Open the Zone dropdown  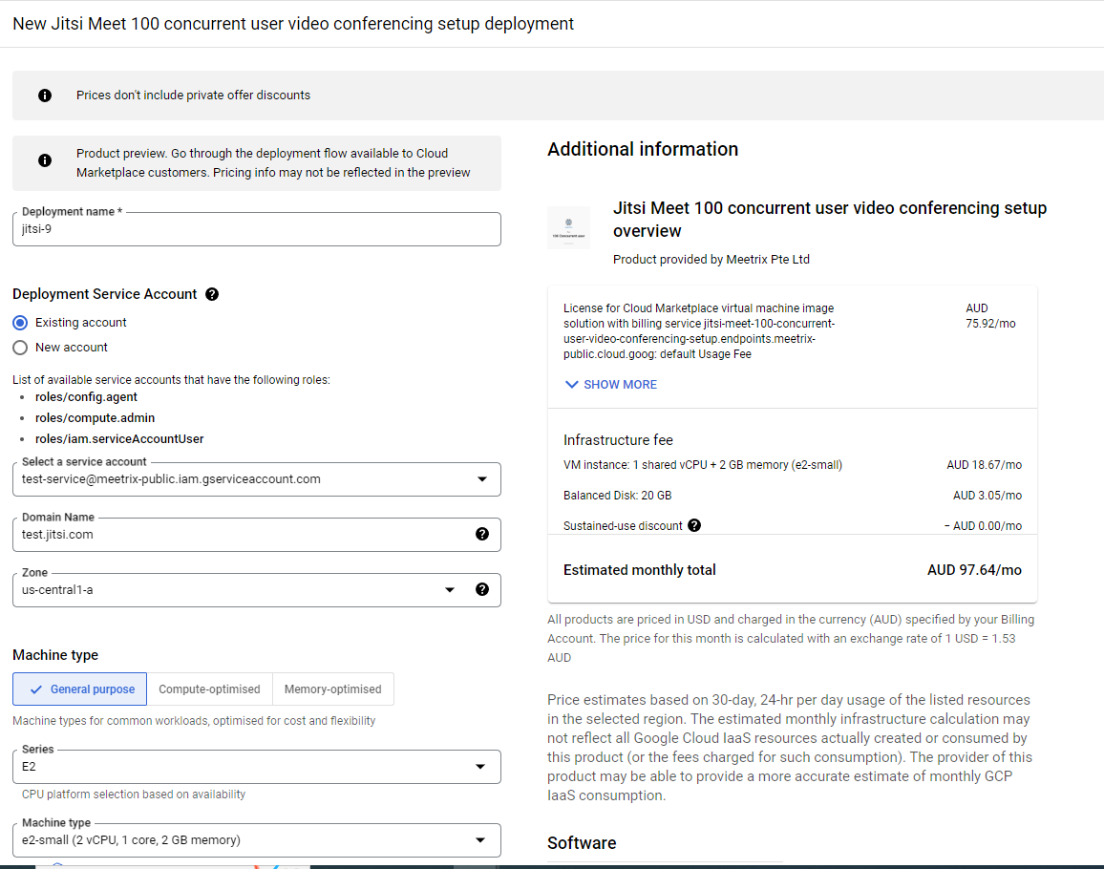[x=449, y=589]
